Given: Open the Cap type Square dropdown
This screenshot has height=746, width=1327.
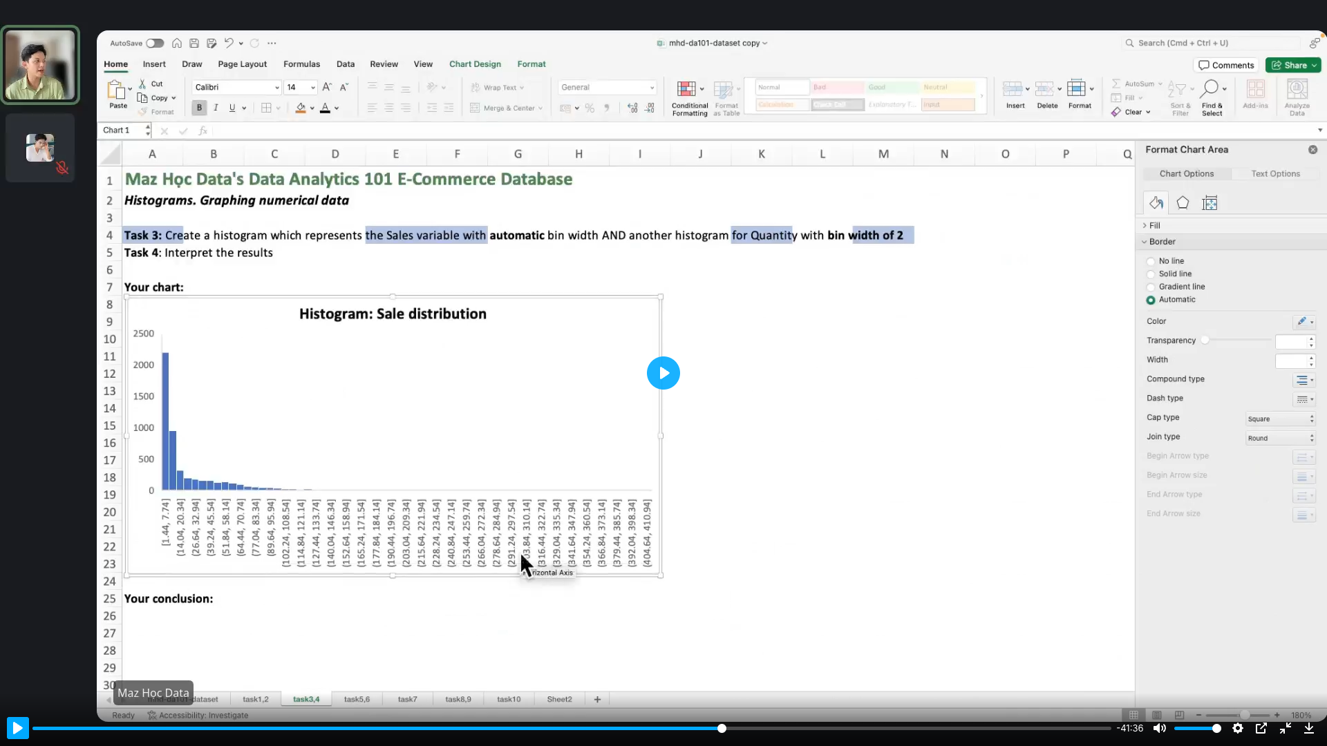Looking at the screenshot, I should [1280, 419].
